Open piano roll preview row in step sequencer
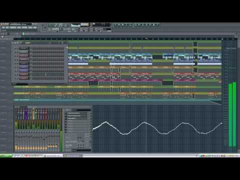The width and height of the screenshot is (240, 180). pos(48,74)
